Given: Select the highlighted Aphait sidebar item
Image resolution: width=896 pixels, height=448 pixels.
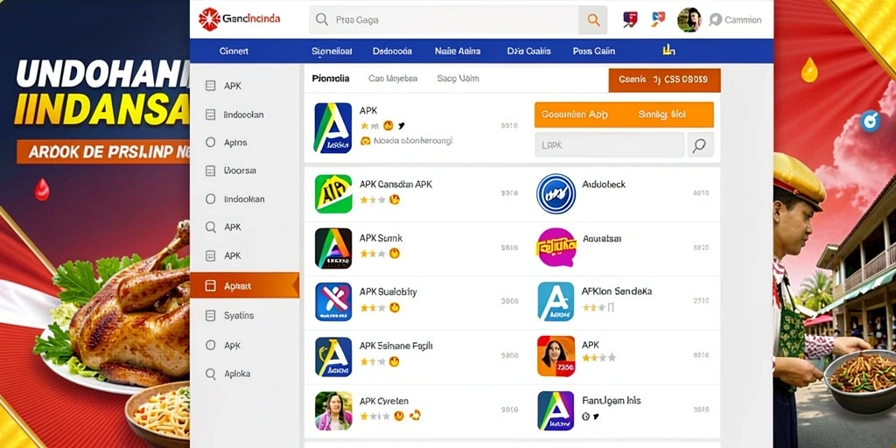Looking at the screenshot, I should click(x=245, y=286).
